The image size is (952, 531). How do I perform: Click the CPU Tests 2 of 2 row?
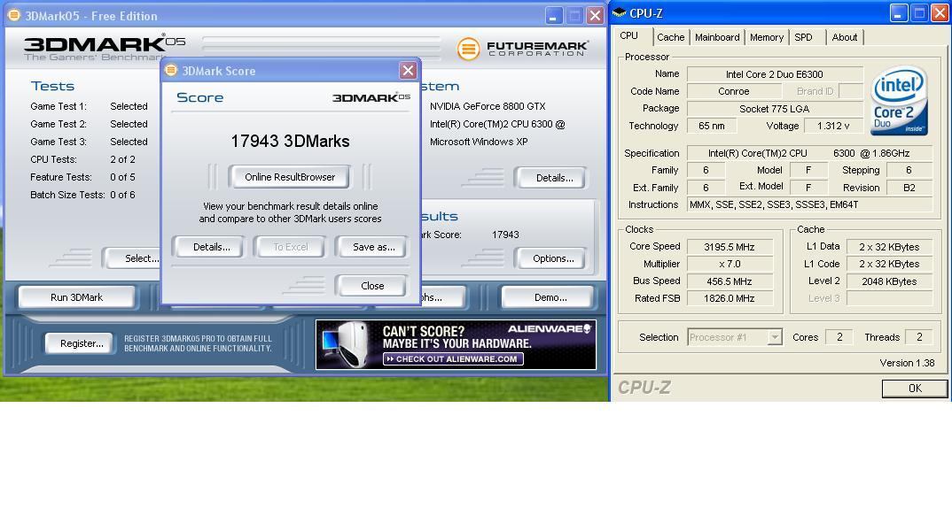click(x=83, y=159)
